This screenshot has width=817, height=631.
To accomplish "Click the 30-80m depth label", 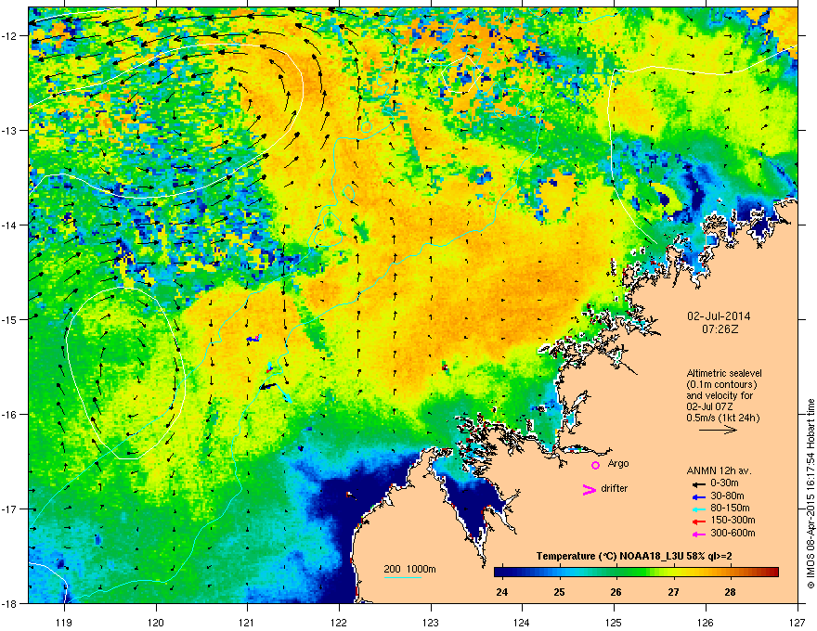I will [x=727, y=496].
